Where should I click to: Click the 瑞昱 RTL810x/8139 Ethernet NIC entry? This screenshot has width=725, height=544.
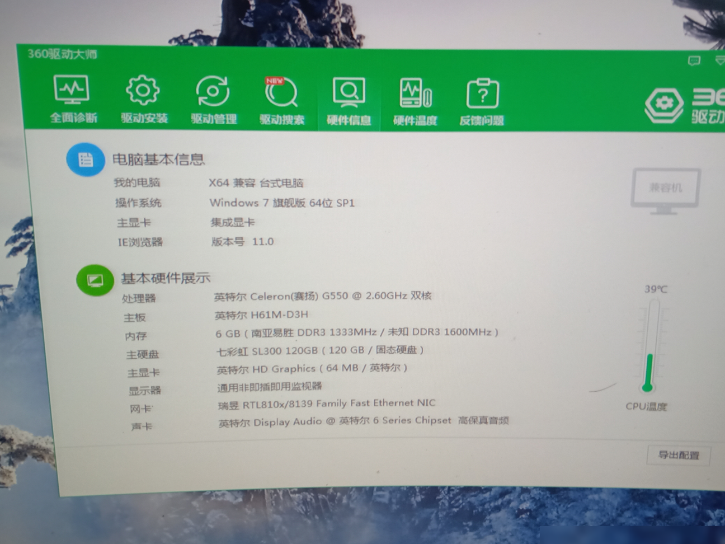(x=327, y=404)
